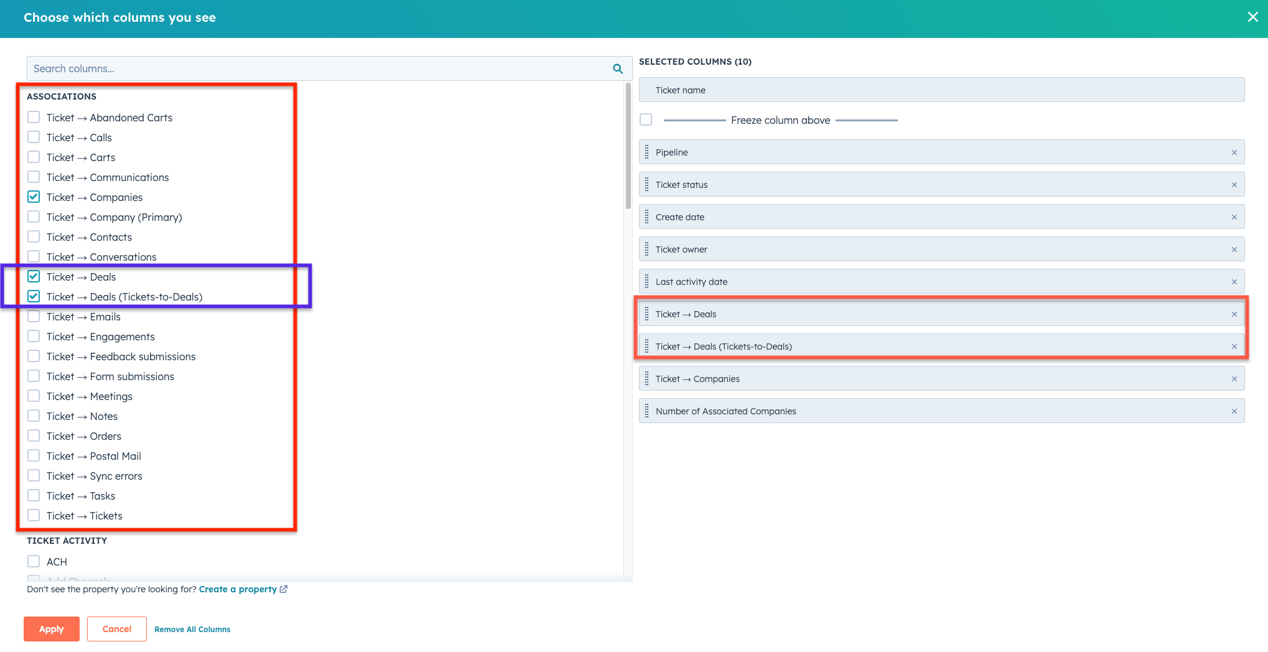Viewport: 1268px width, 652px height.
Task: Remove the Create date column
Action: tap(1234, 217)
